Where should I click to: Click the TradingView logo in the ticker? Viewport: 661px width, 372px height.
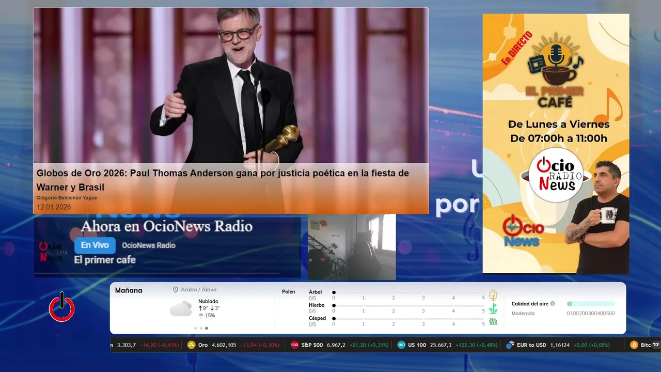pos(656,345)
